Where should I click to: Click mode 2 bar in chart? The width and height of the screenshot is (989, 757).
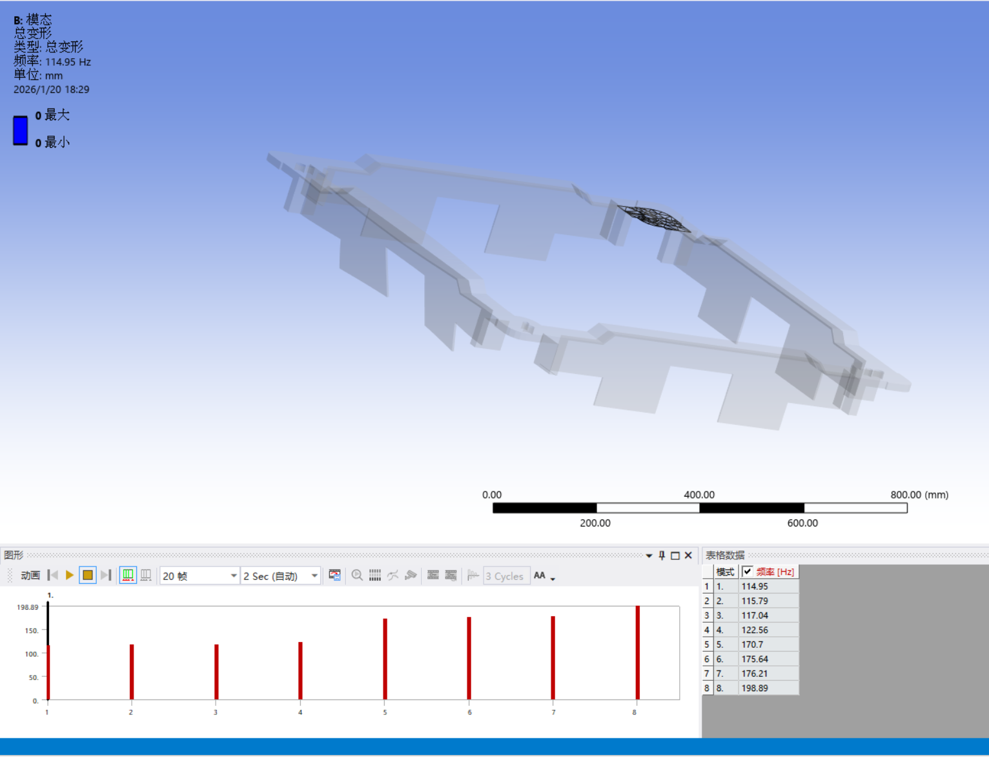[132, 672]
